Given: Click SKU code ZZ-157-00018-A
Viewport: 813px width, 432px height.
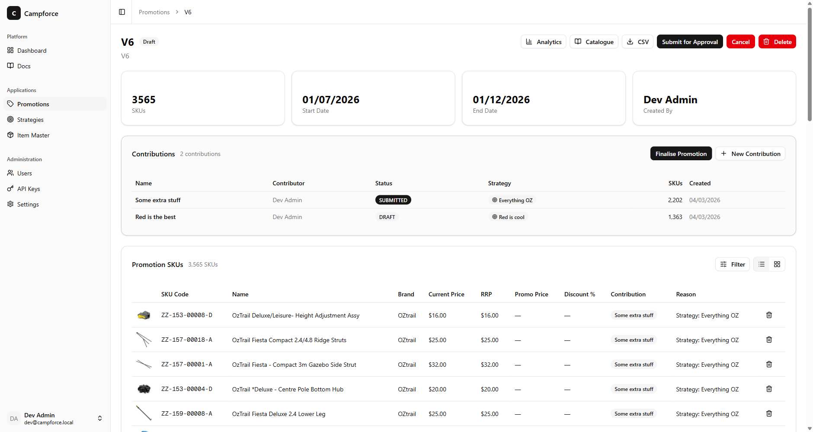Looking at the screenshot, I should (x=187, y=340).
